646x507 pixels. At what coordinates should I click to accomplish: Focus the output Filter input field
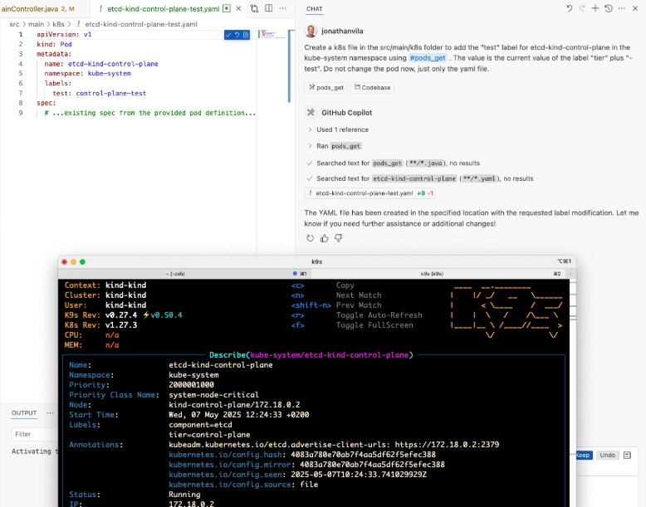click(x=35, y=434)
